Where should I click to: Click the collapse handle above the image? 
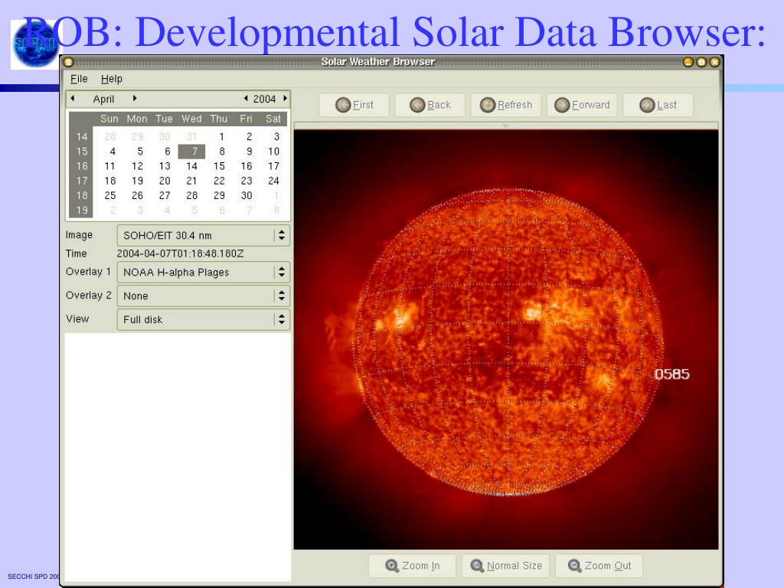505,126
